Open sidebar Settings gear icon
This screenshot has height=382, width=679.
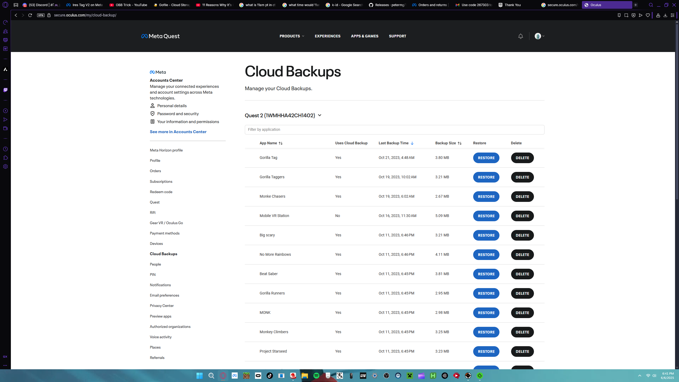coord(5,167)
